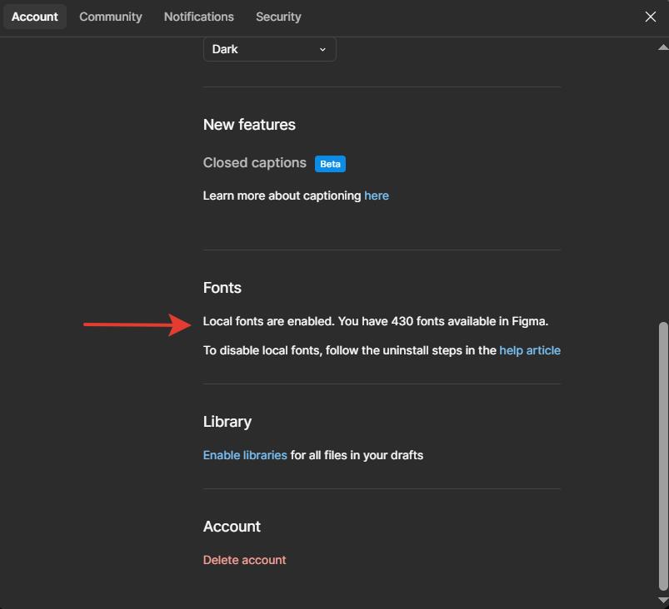The height and width of the screenshot is (609, 669).
Task: Open the Notifications tab
Action: point(198,17)
